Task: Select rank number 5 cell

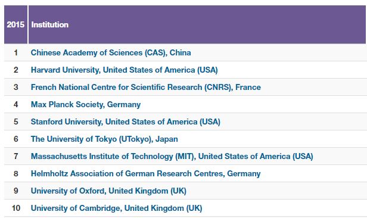Action: click(x=15, y=122)
